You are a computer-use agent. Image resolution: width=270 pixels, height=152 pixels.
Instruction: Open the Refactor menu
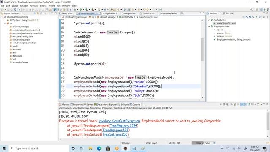pos(24,6)
